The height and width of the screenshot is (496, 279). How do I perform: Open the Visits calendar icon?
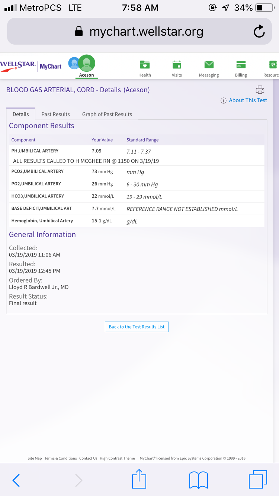pos(177,65)
